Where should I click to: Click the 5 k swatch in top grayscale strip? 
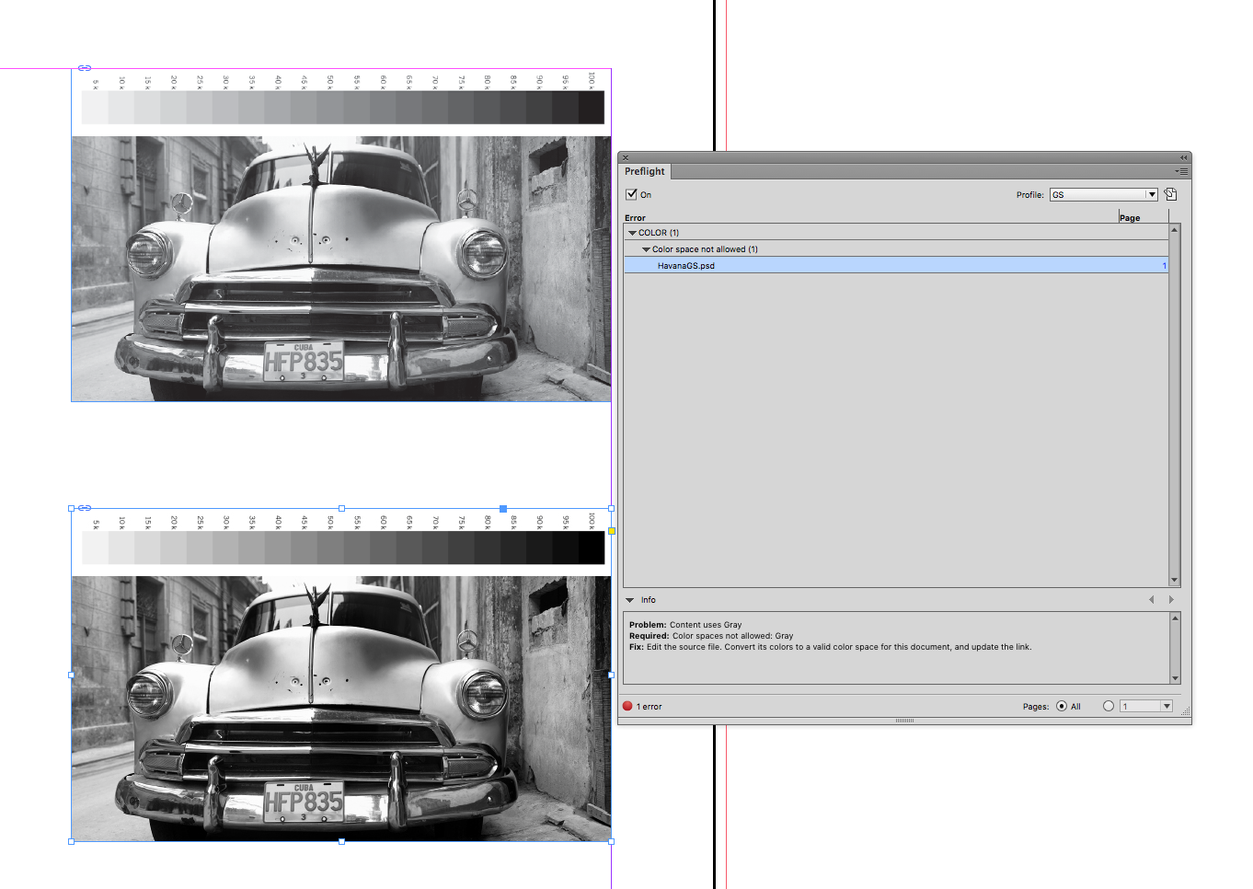click(x=95, y=108)
